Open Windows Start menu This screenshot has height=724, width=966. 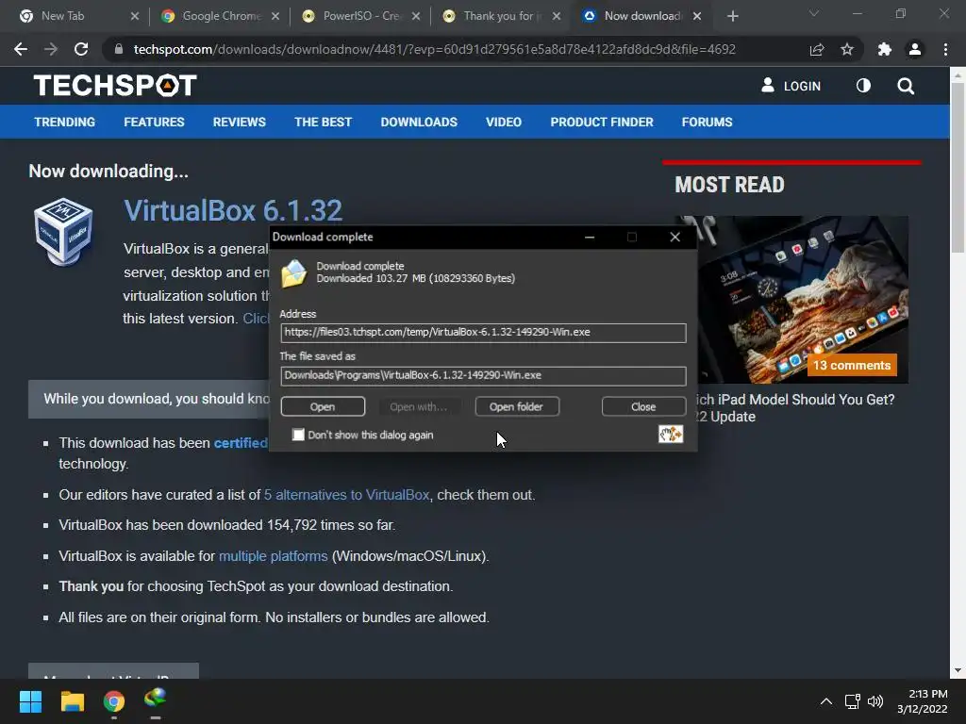pos(30,701)
